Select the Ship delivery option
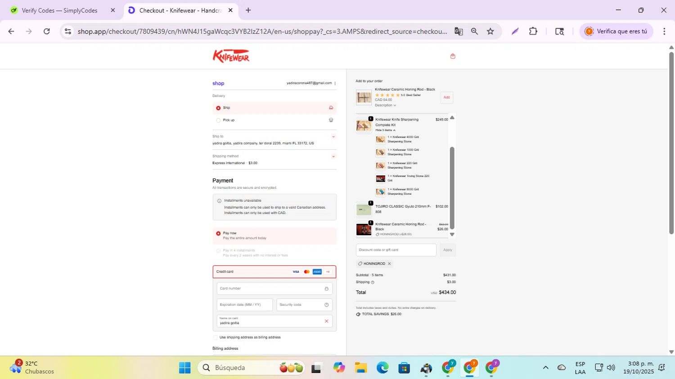 [218, 108]
